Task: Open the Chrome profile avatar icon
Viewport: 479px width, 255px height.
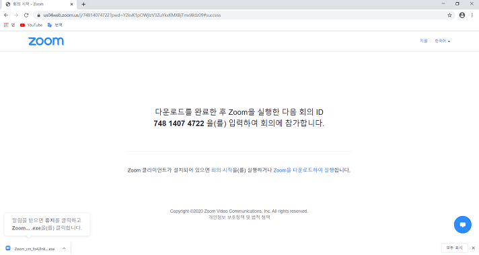Action: [462, 15]
